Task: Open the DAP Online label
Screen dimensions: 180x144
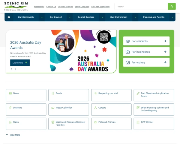Action: 147,122
